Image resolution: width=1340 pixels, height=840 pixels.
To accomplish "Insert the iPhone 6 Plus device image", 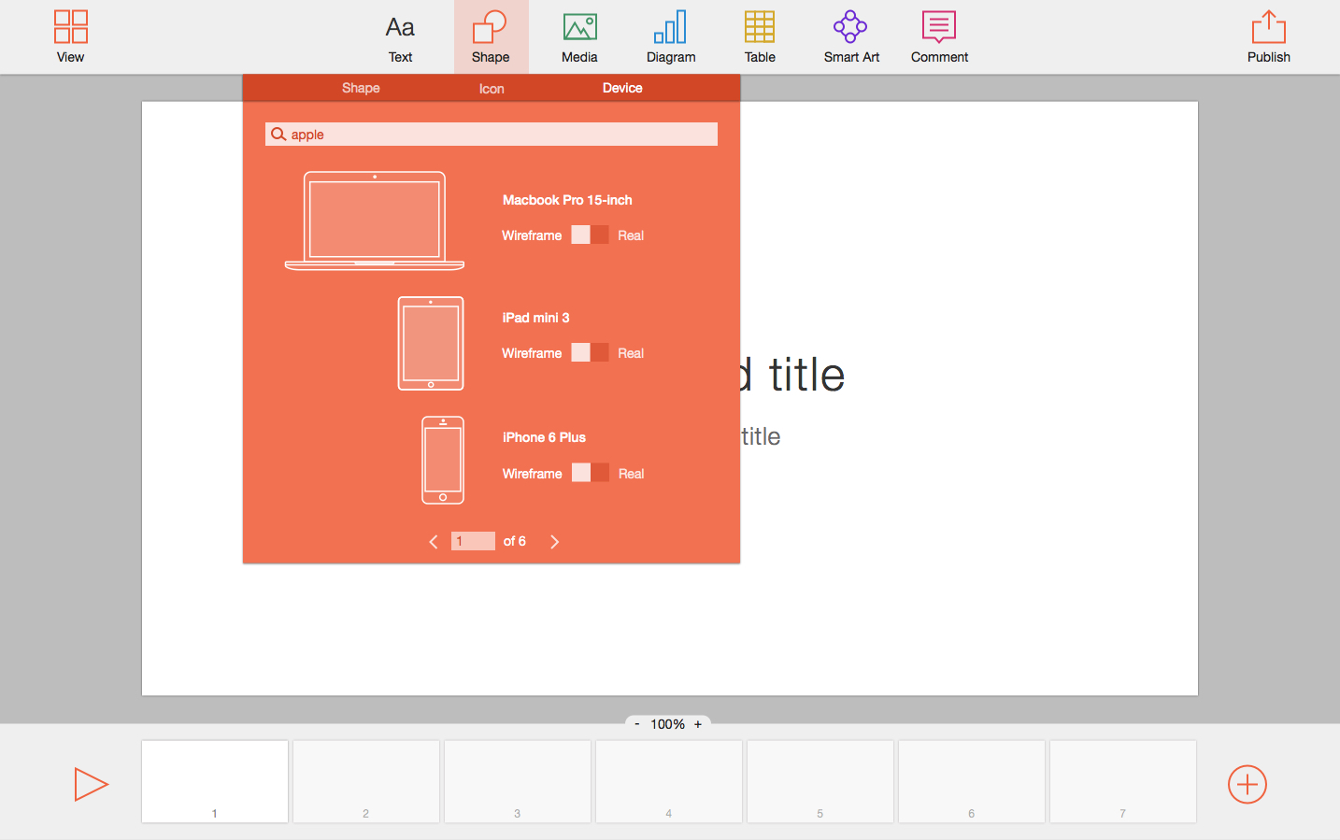I will coord(443,460).
